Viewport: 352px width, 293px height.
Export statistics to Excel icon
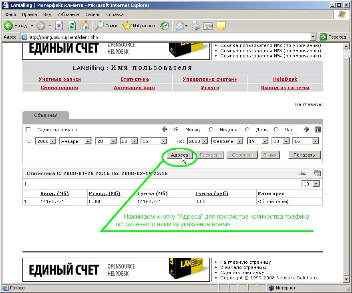[318, 173]
